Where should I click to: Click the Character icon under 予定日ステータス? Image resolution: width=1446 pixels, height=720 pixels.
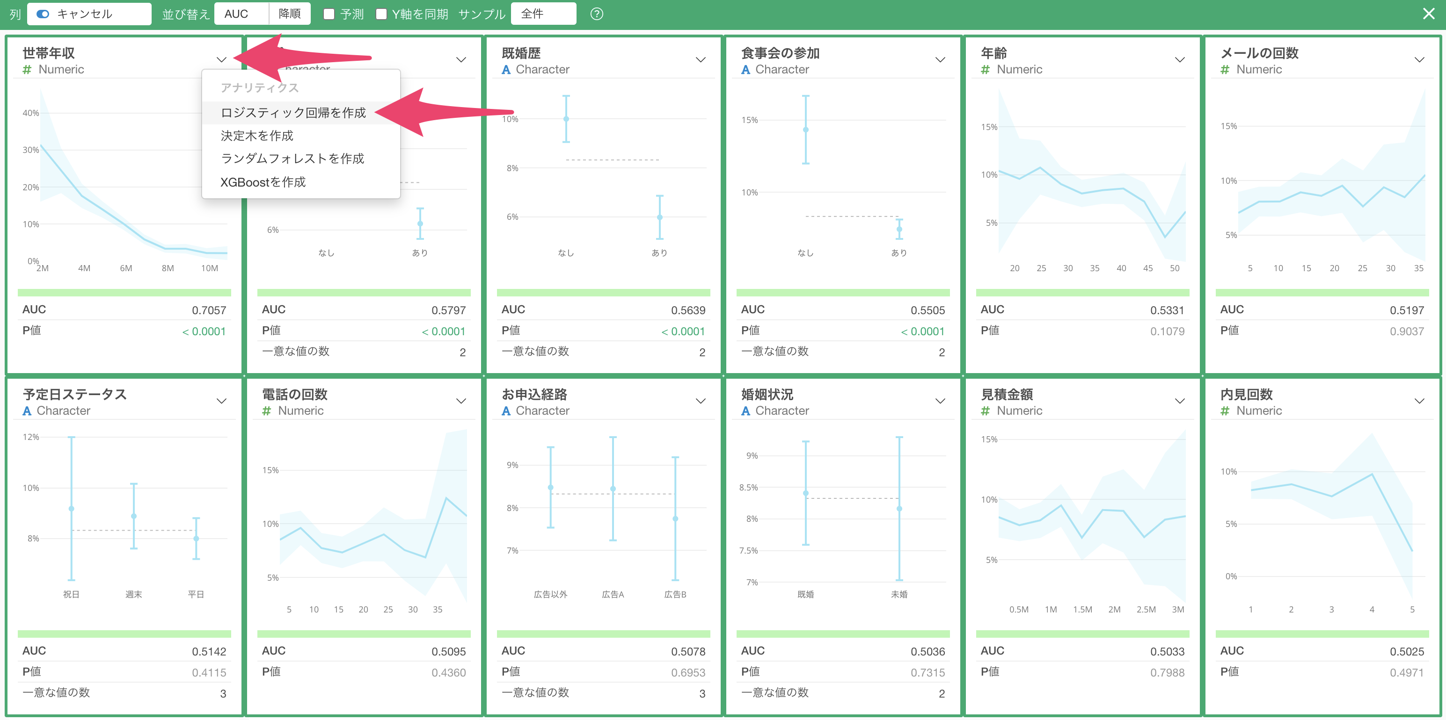click(x=26, y=411)
